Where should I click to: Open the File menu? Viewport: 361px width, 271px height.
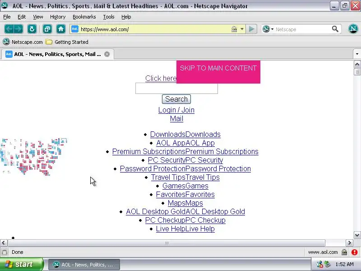click(7, 17)
